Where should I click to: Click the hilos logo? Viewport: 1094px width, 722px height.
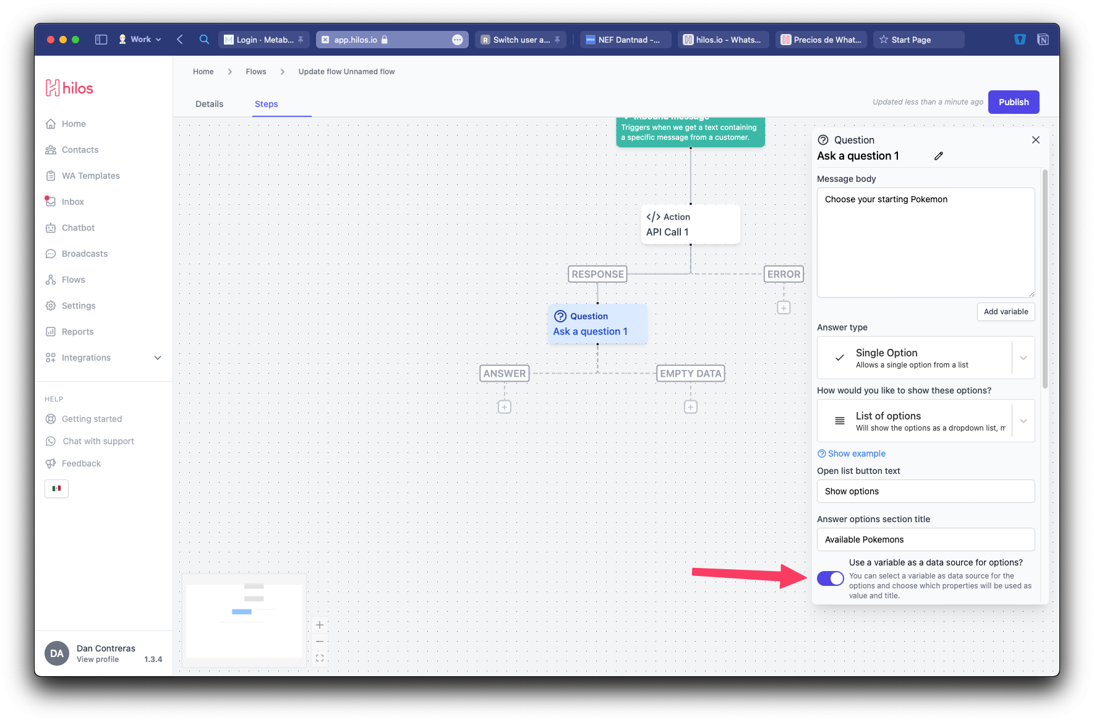coord(69,87)
